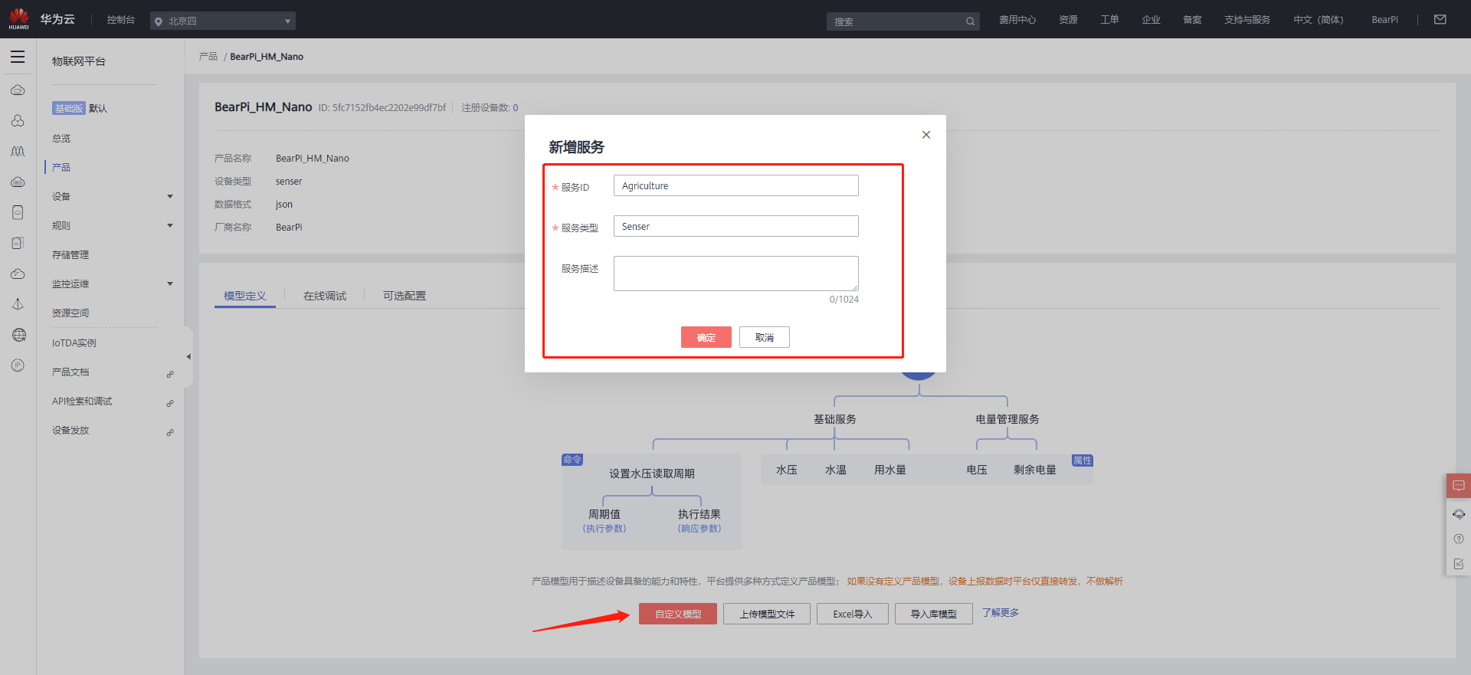
Task: Switch to the 在线调试 tab
Action: pyautogui.click(x=324, y=296)
